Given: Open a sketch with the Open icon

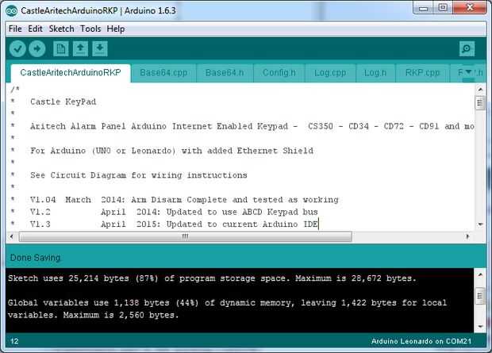Looking at the screenshot, I should click(x=80, y=48).
